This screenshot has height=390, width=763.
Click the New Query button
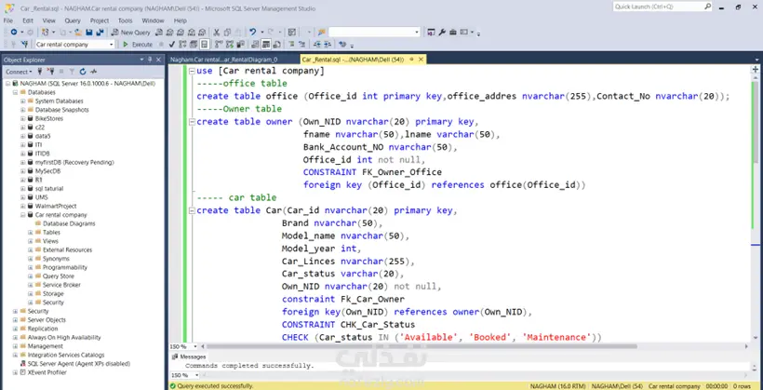tap(130, 33)
